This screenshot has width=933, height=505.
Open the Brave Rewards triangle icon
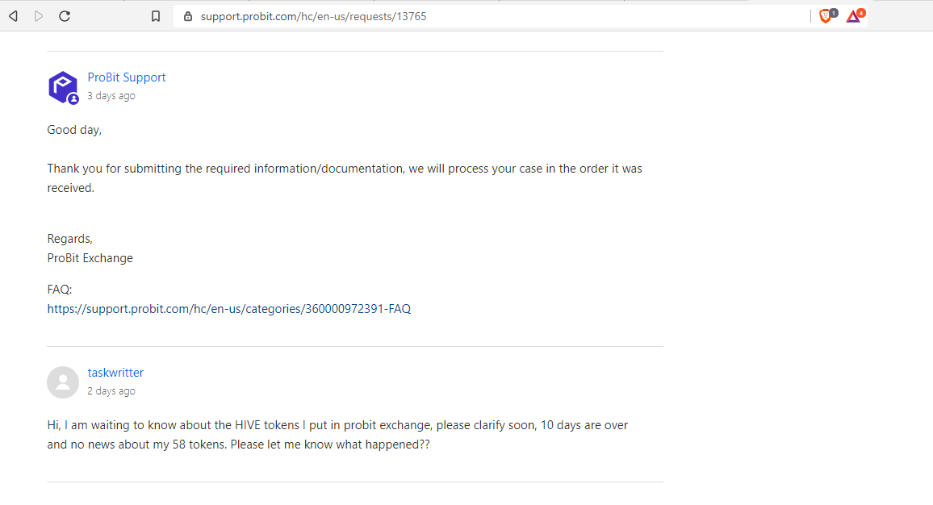[855, 15]
